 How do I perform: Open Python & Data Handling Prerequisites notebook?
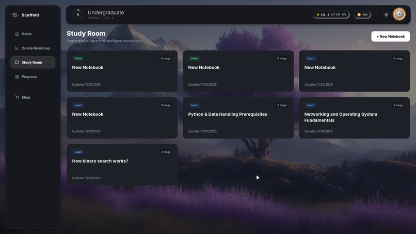coord(238,118)
